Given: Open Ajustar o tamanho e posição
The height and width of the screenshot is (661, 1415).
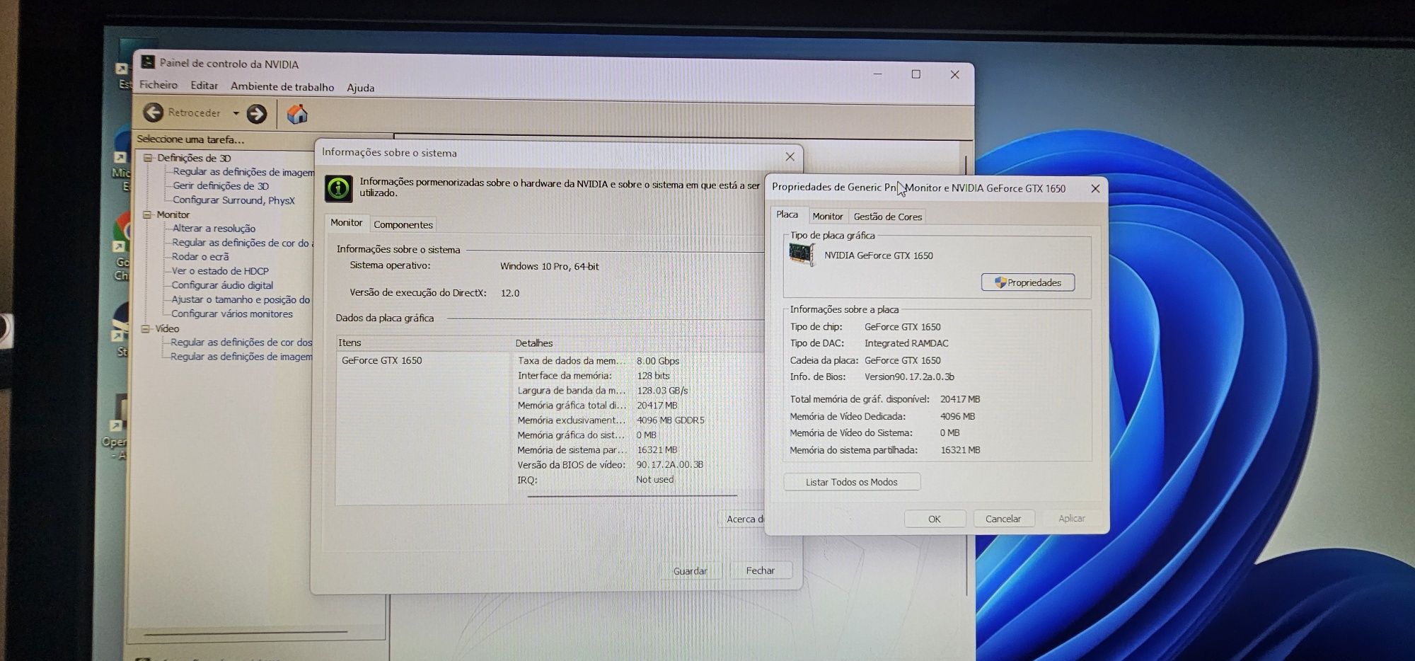Looking at the screenshot, I should tap(241, 299).
